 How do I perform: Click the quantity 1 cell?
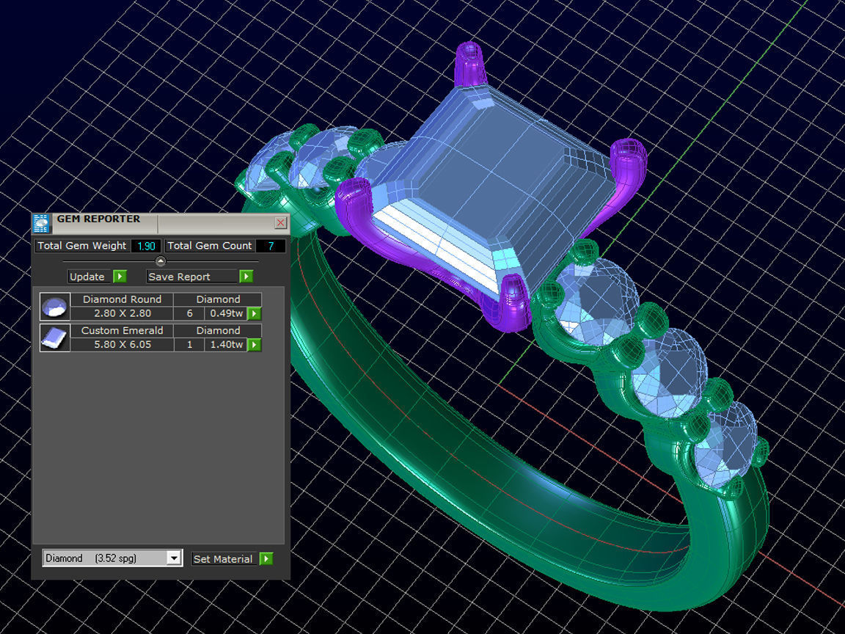point(190,344)
